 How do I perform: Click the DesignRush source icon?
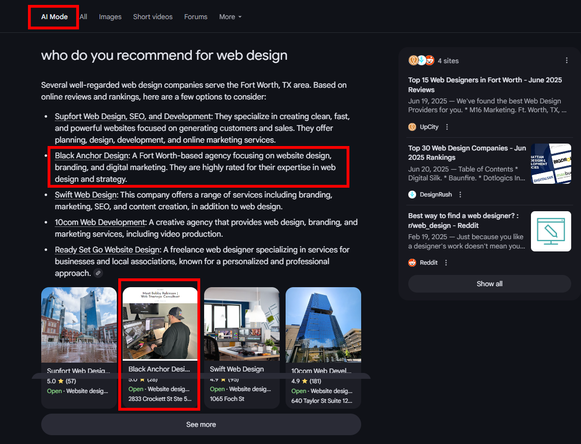click(x=412, y=194)
